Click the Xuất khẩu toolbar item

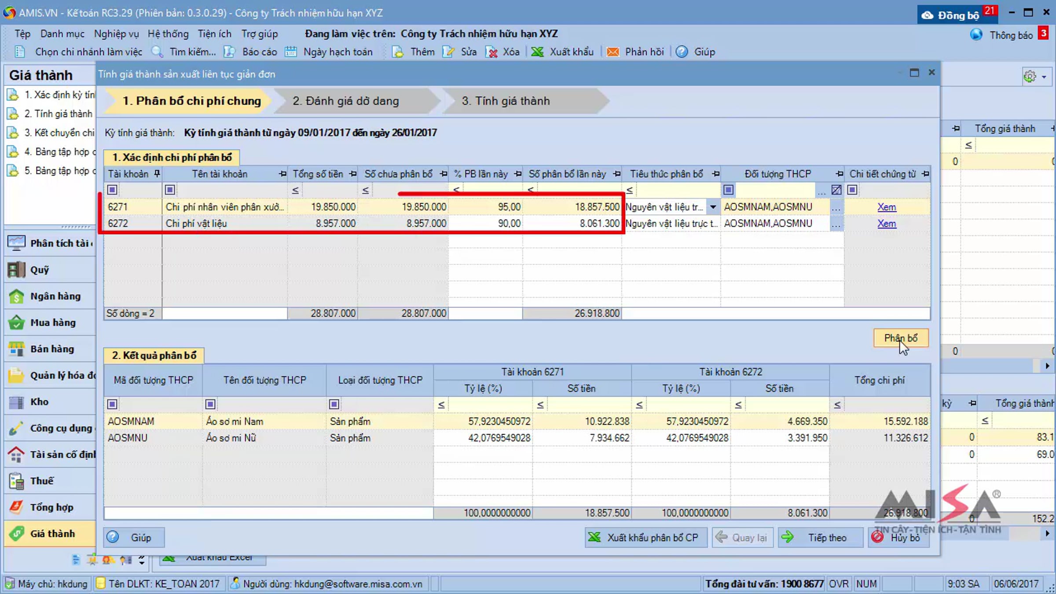pos(562,52)
